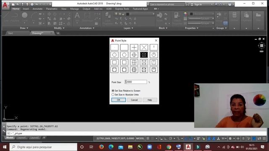Select the blank (no display) point style
This screenshot has height=151, width=269.
coord(124,47)
